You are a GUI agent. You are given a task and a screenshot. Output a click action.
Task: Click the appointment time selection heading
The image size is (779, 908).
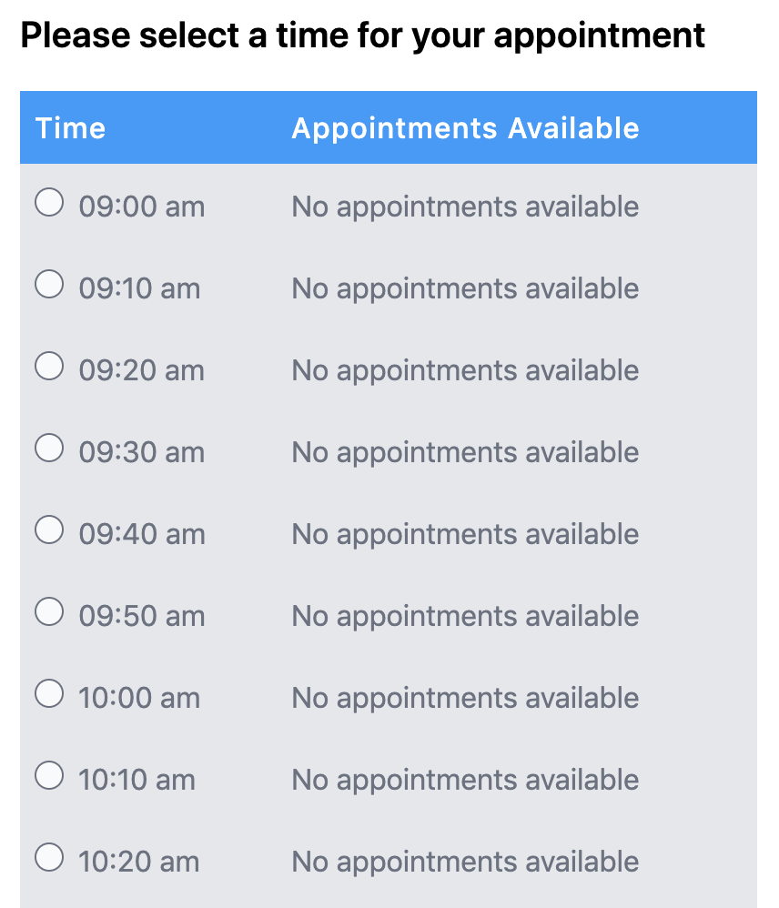pos(362,35)
